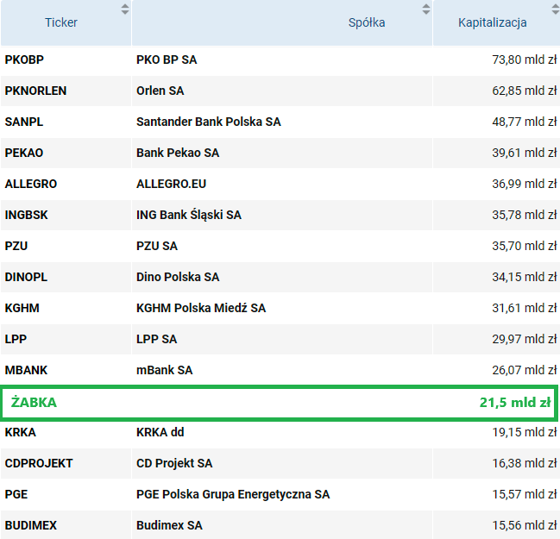Click the Orlen SA company name
The width and height of the screenshot is (560, 539).
160,91
